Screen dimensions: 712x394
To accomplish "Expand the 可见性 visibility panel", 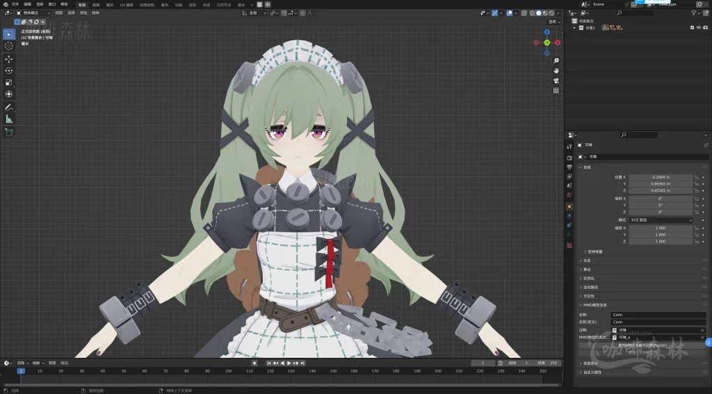I will tap(587, 296).
